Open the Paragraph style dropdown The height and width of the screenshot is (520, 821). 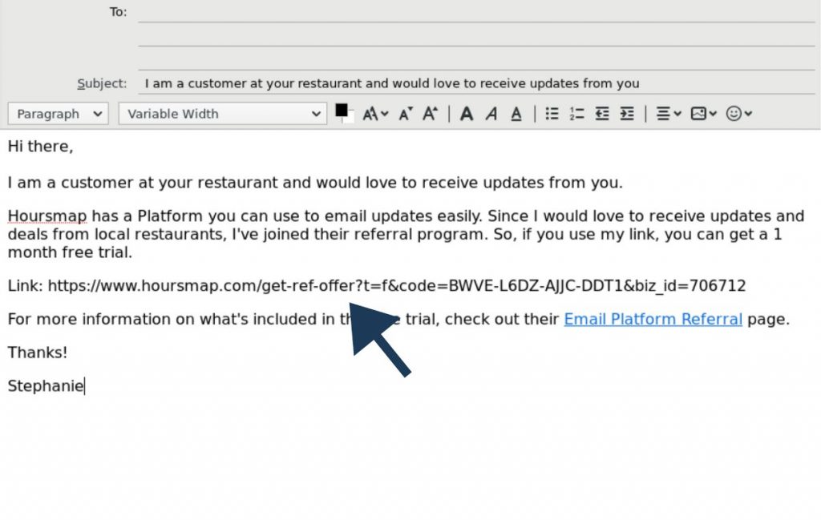[x=58, y=114]
